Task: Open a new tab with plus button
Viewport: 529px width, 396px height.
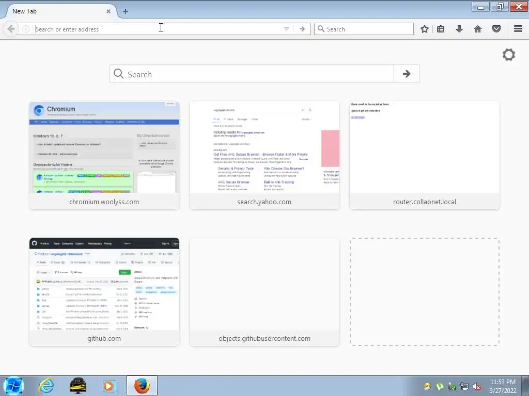Action: pyautogui.click(x=125, y=11)
